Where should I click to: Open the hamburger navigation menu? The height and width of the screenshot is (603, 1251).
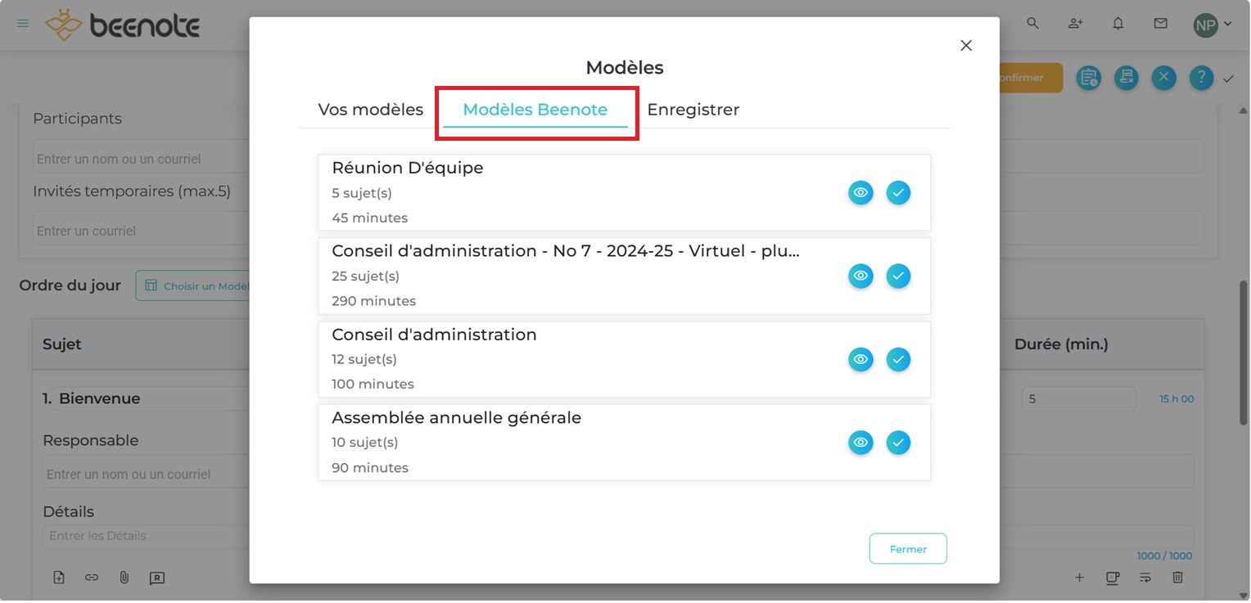(23, 24)
